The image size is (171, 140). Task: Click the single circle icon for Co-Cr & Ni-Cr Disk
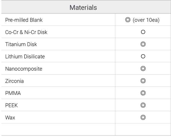coord(143,32)
